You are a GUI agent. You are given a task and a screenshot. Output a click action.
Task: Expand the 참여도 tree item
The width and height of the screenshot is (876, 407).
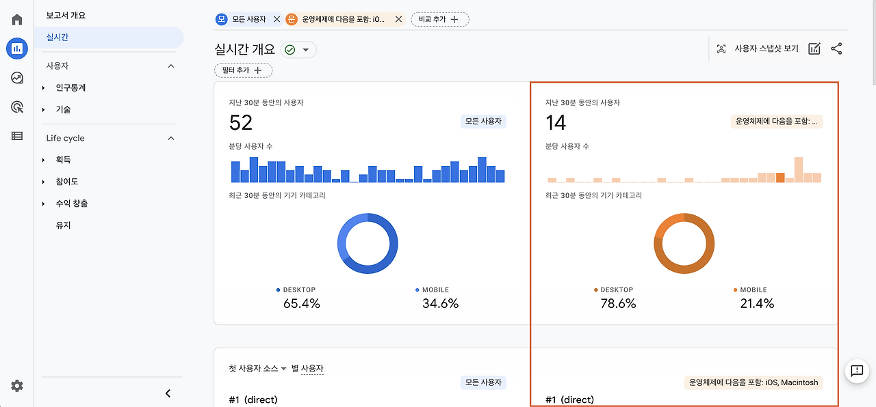point(43,182)
